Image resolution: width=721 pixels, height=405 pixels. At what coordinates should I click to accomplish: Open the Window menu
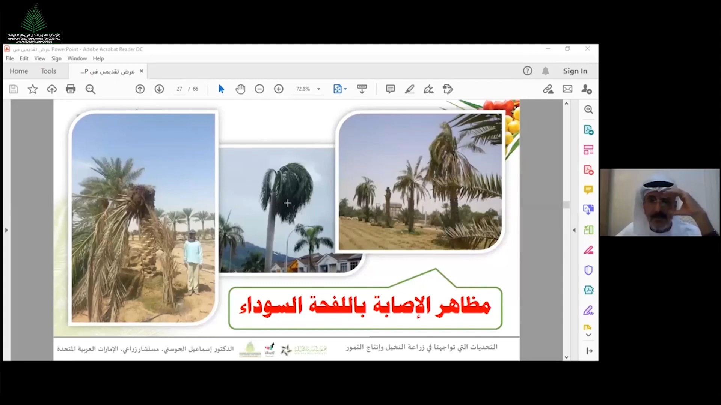pos(77,58)
